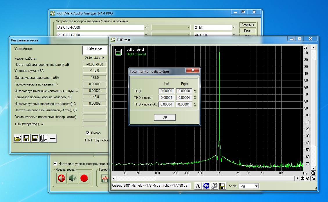Screen dimensions: 328x202
Task: Open the 24 bit depth dropdown
Action: coord(234,27)
